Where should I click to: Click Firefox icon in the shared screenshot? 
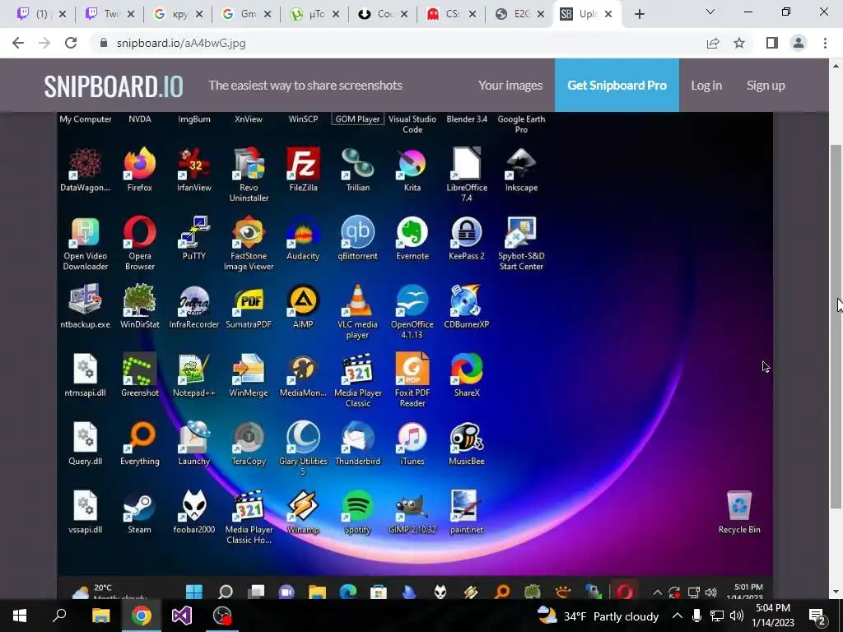click(x=140, y=164)
